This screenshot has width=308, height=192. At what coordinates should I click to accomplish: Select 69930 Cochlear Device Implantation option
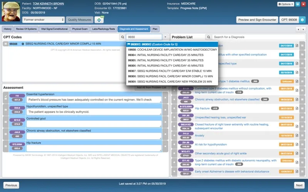point(172,50)
